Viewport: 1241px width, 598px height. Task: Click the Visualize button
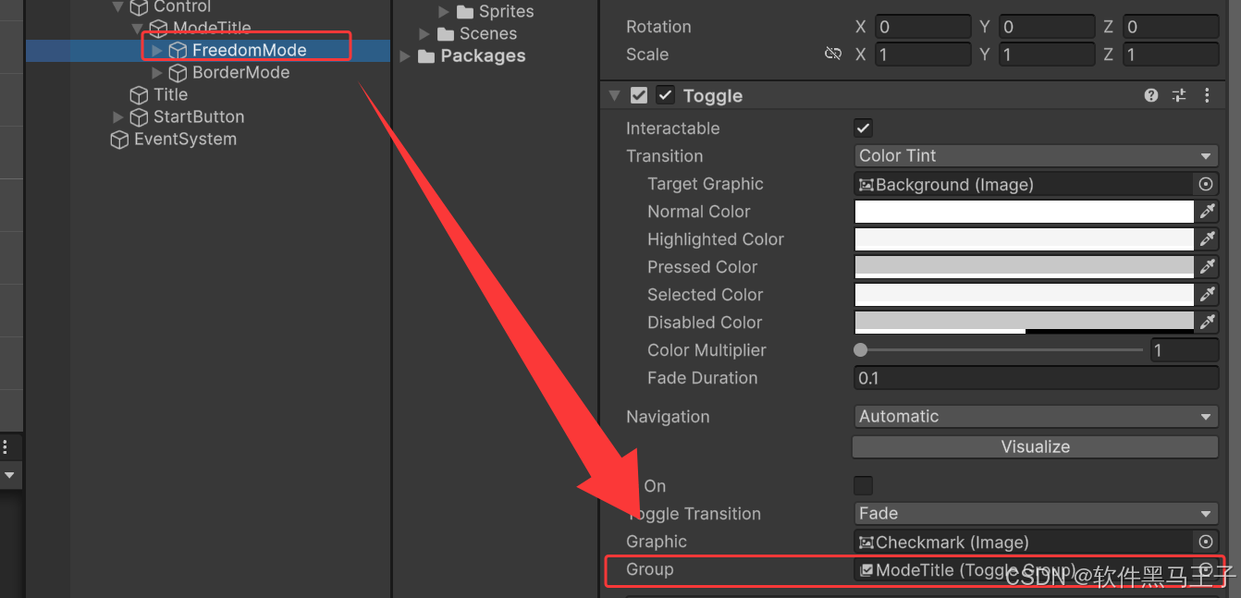click(x=1035, y=446)
